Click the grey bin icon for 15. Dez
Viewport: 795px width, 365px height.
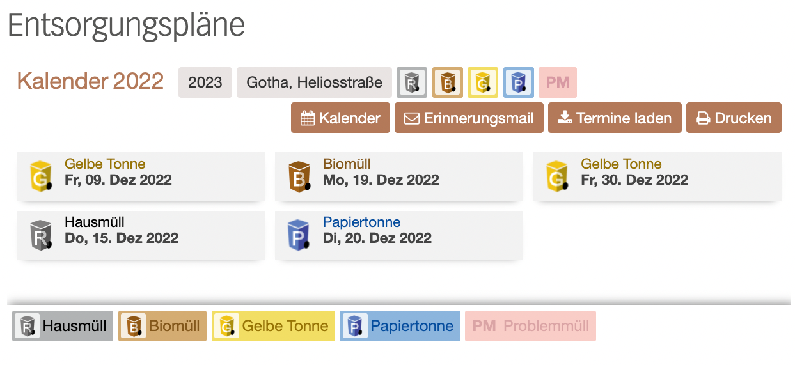[41, 235]
